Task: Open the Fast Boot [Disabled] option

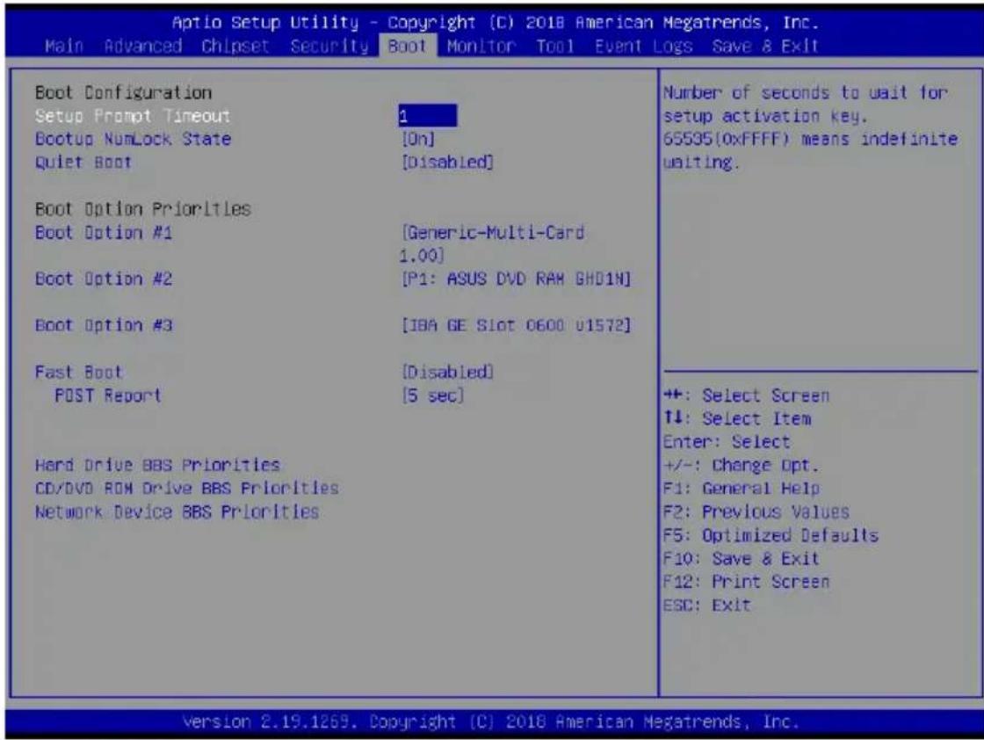Action: (x=447, y=372)
